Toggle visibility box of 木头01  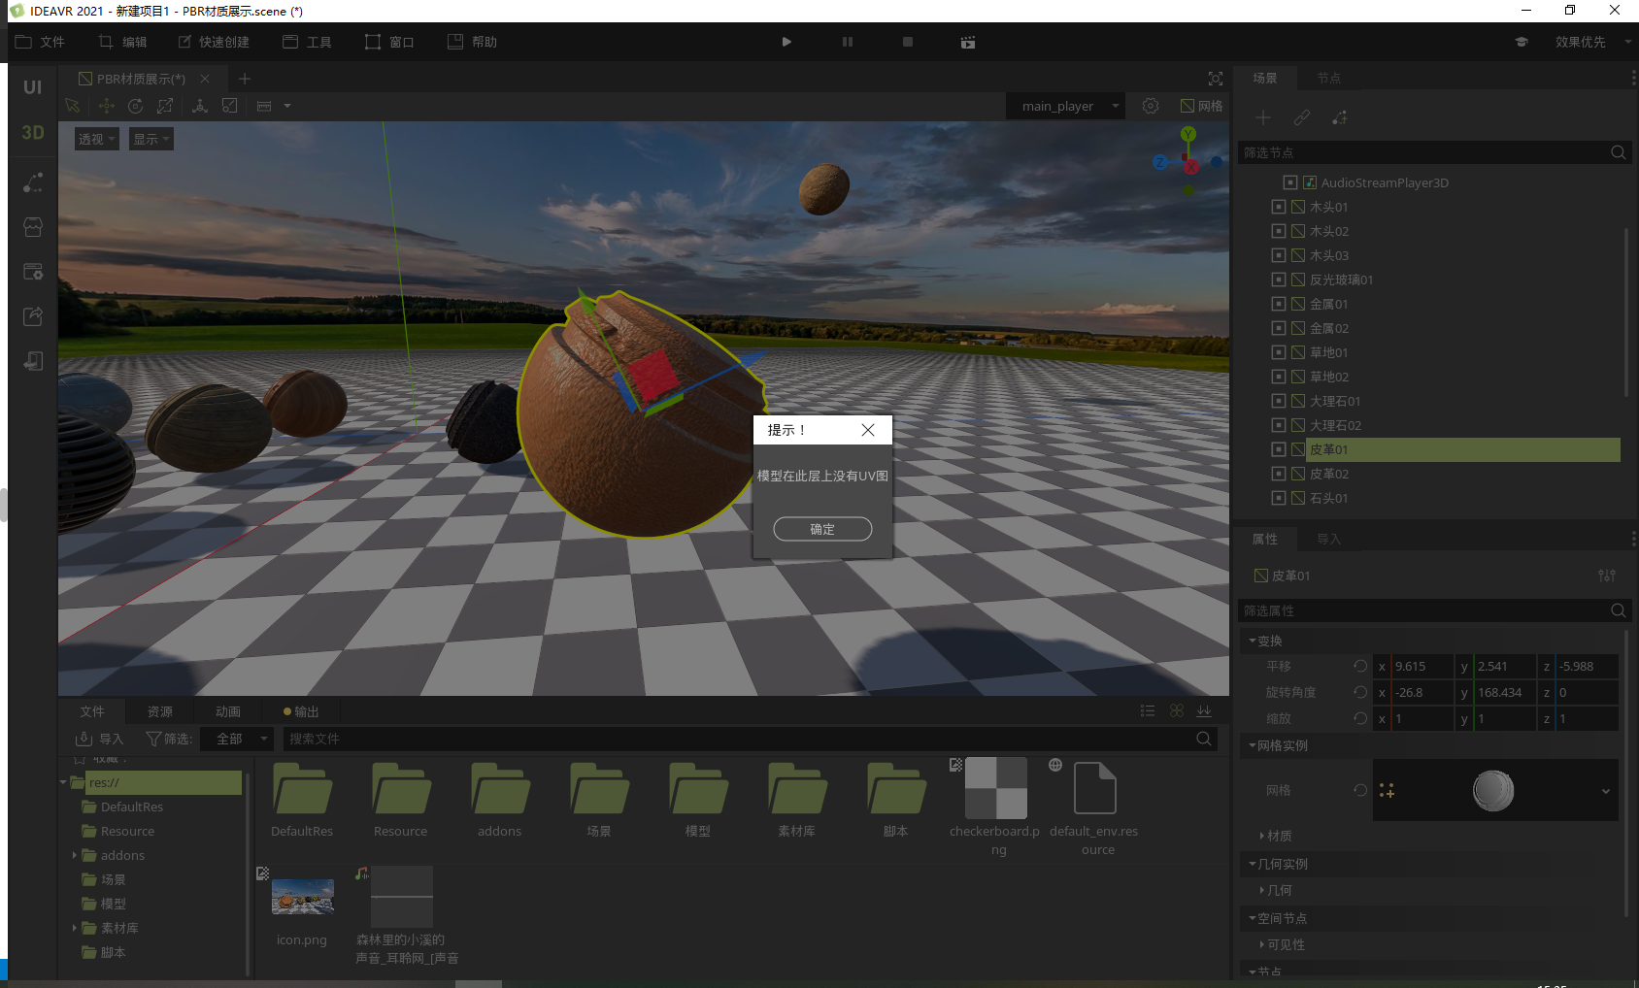1278,207
